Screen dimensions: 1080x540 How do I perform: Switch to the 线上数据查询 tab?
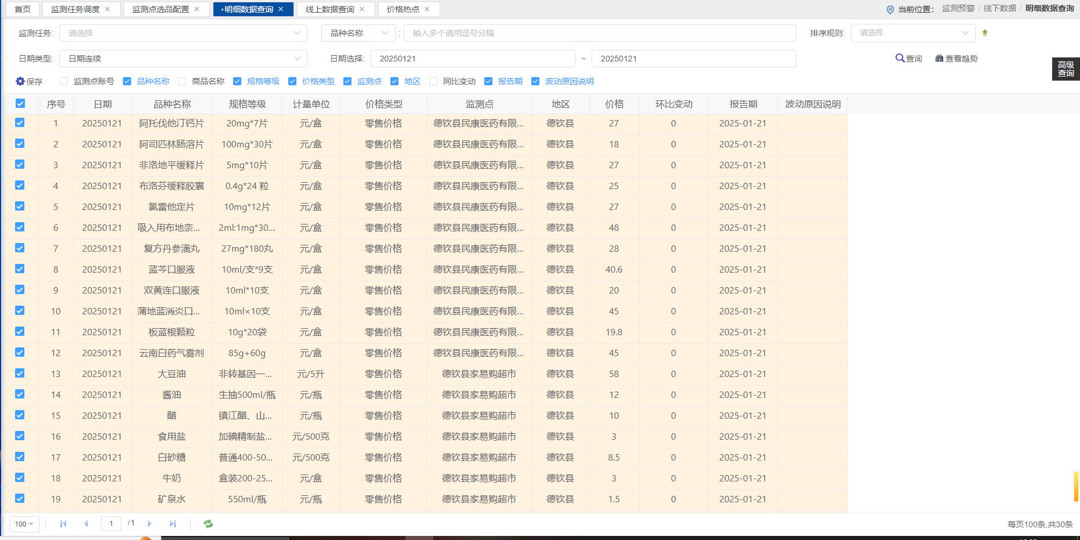point(329,9)
